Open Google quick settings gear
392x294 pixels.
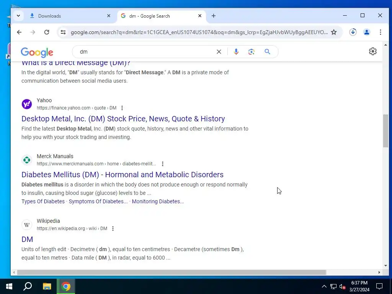click(372, 51)
